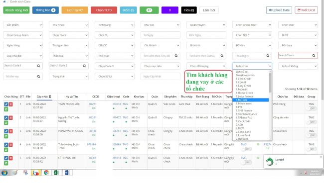
Task: Open the Lịch sử không dropdown
Action: click(298, 66)
